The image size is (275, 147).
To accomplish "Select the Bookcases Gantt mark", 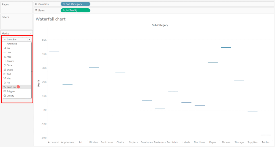I will (x=107, y=115).
